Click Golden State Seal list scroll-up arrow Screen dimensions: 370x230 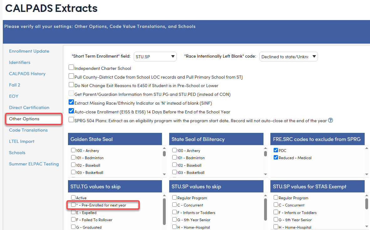click(164, 148)
